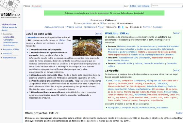This screenshot has height=123, width=183.
Task: Open Acampadas in the Secciones list
Action: [8, 37]
